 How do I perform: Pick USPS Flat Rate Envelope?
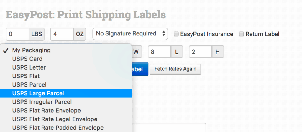[47, 111]
